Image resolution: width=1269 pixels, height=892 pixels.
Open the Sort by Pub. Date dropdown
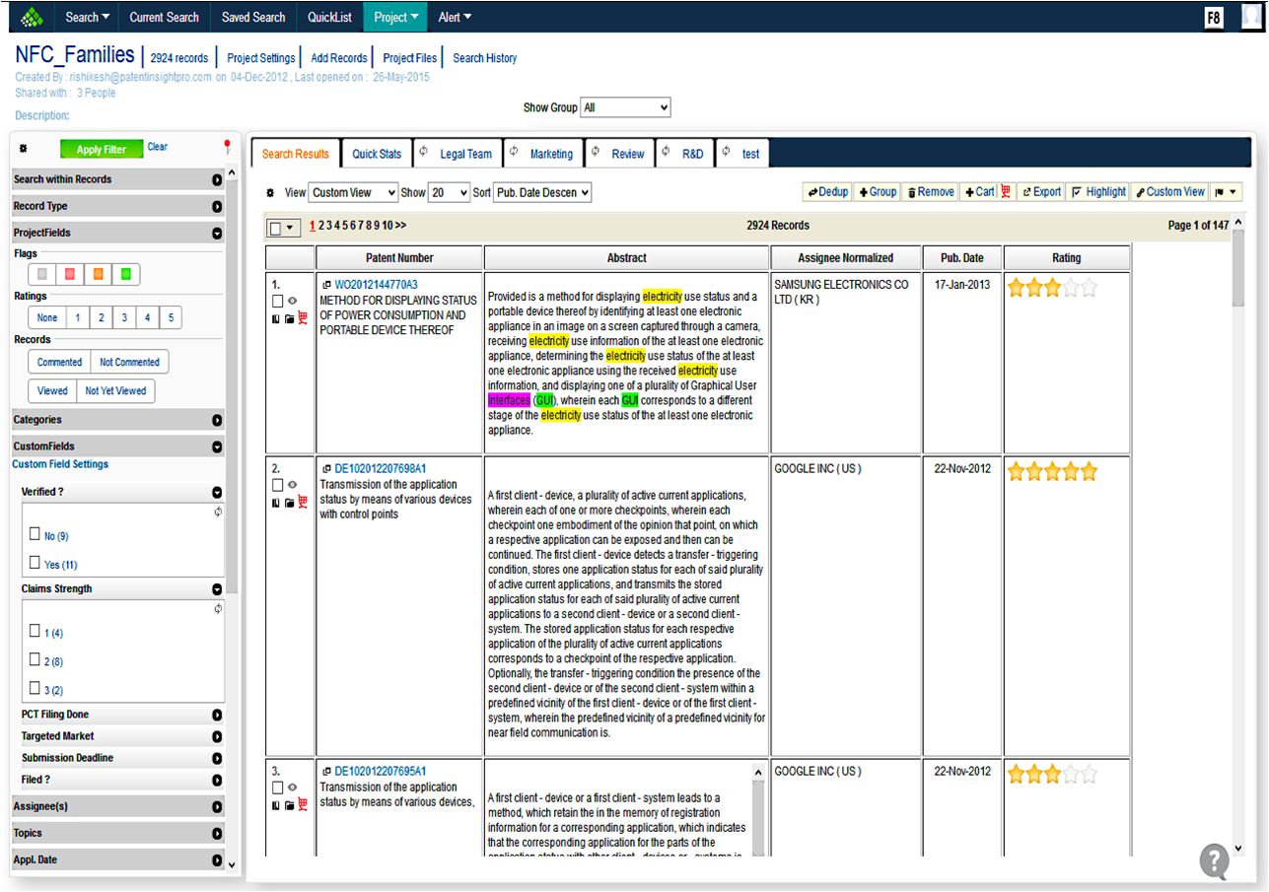pyautogui.click(x=541, y=193)
